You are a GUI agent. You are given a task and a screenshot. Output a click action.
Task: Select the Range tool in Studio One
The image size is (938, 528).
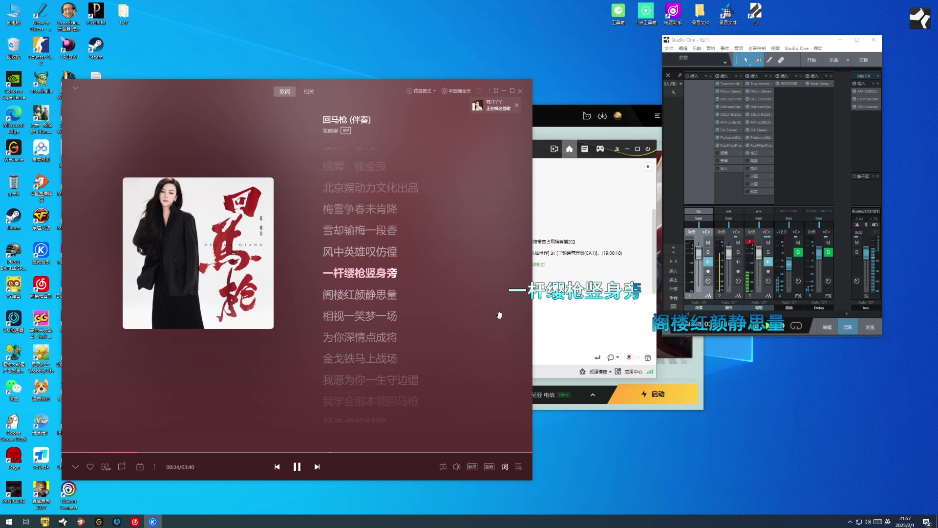(x=758, y=60)
